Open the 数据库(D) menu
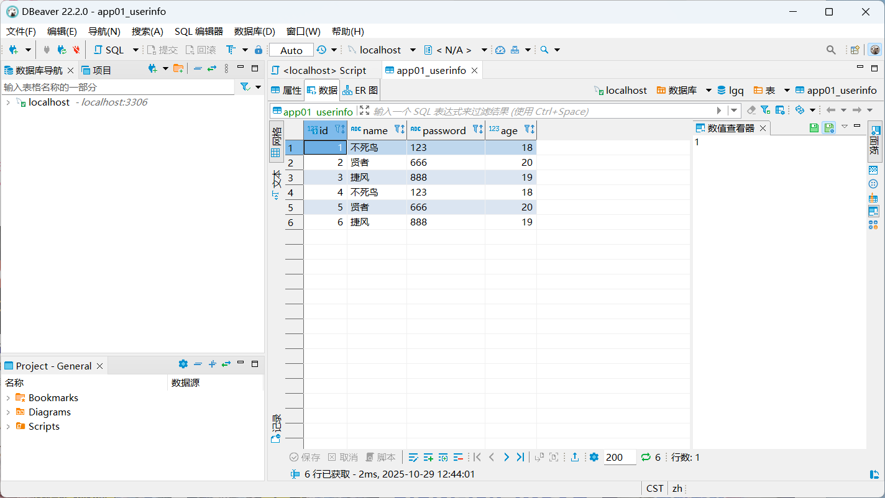The width and height of the screenshot is (885, 498). pyautogui.click(x=255, y=31)
